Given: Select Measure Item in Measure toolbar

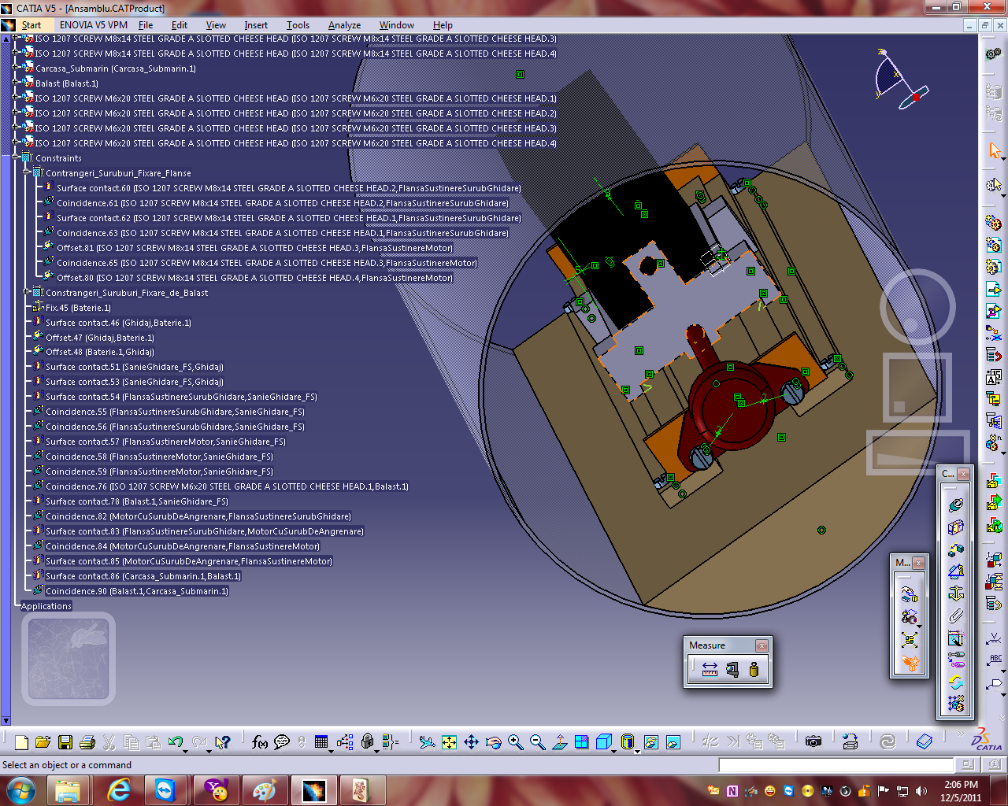Looking at the screenshot, I should [x=732, y=669].
